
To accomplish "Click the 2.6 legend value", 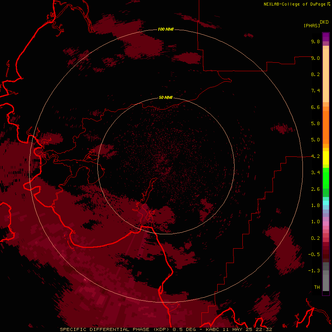I will [x=315, y=189].
